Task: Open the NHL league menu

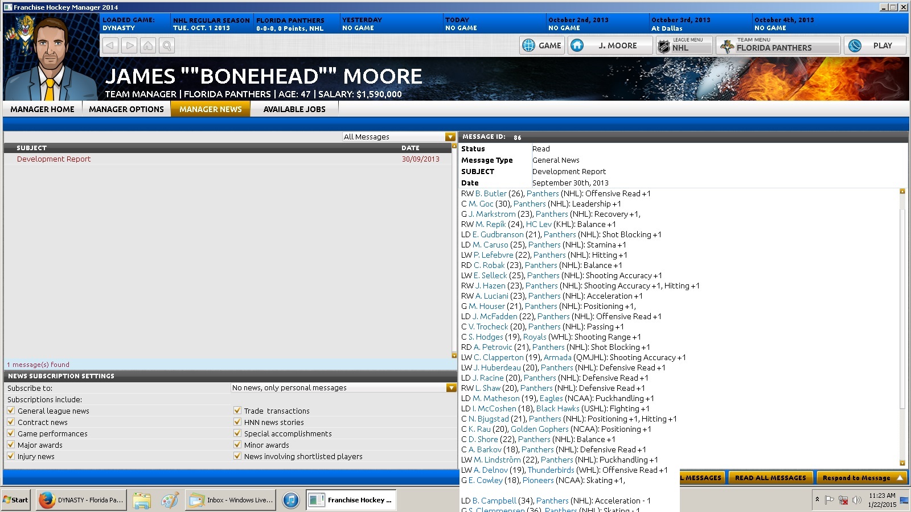Action: (x=684, y=46)
